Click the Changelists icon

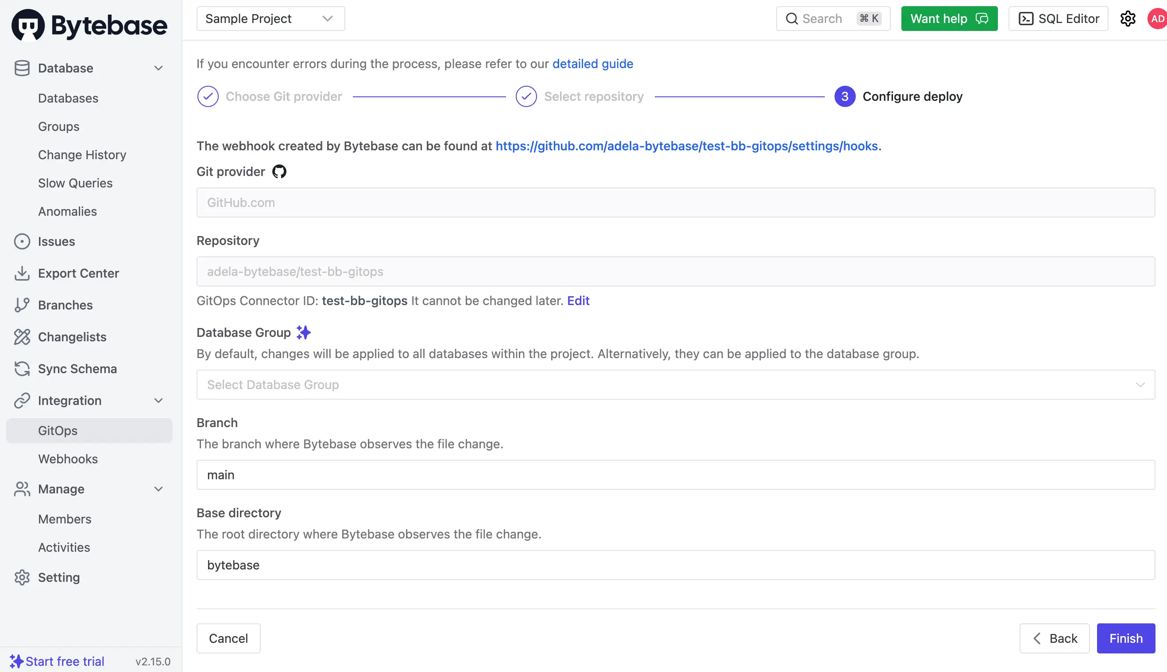coord(22,337)
